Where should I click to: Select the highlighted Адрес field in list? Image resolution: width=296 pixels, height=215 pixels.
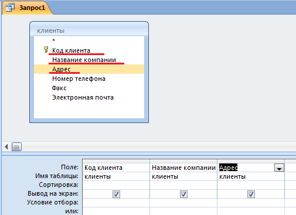point(89,69)
